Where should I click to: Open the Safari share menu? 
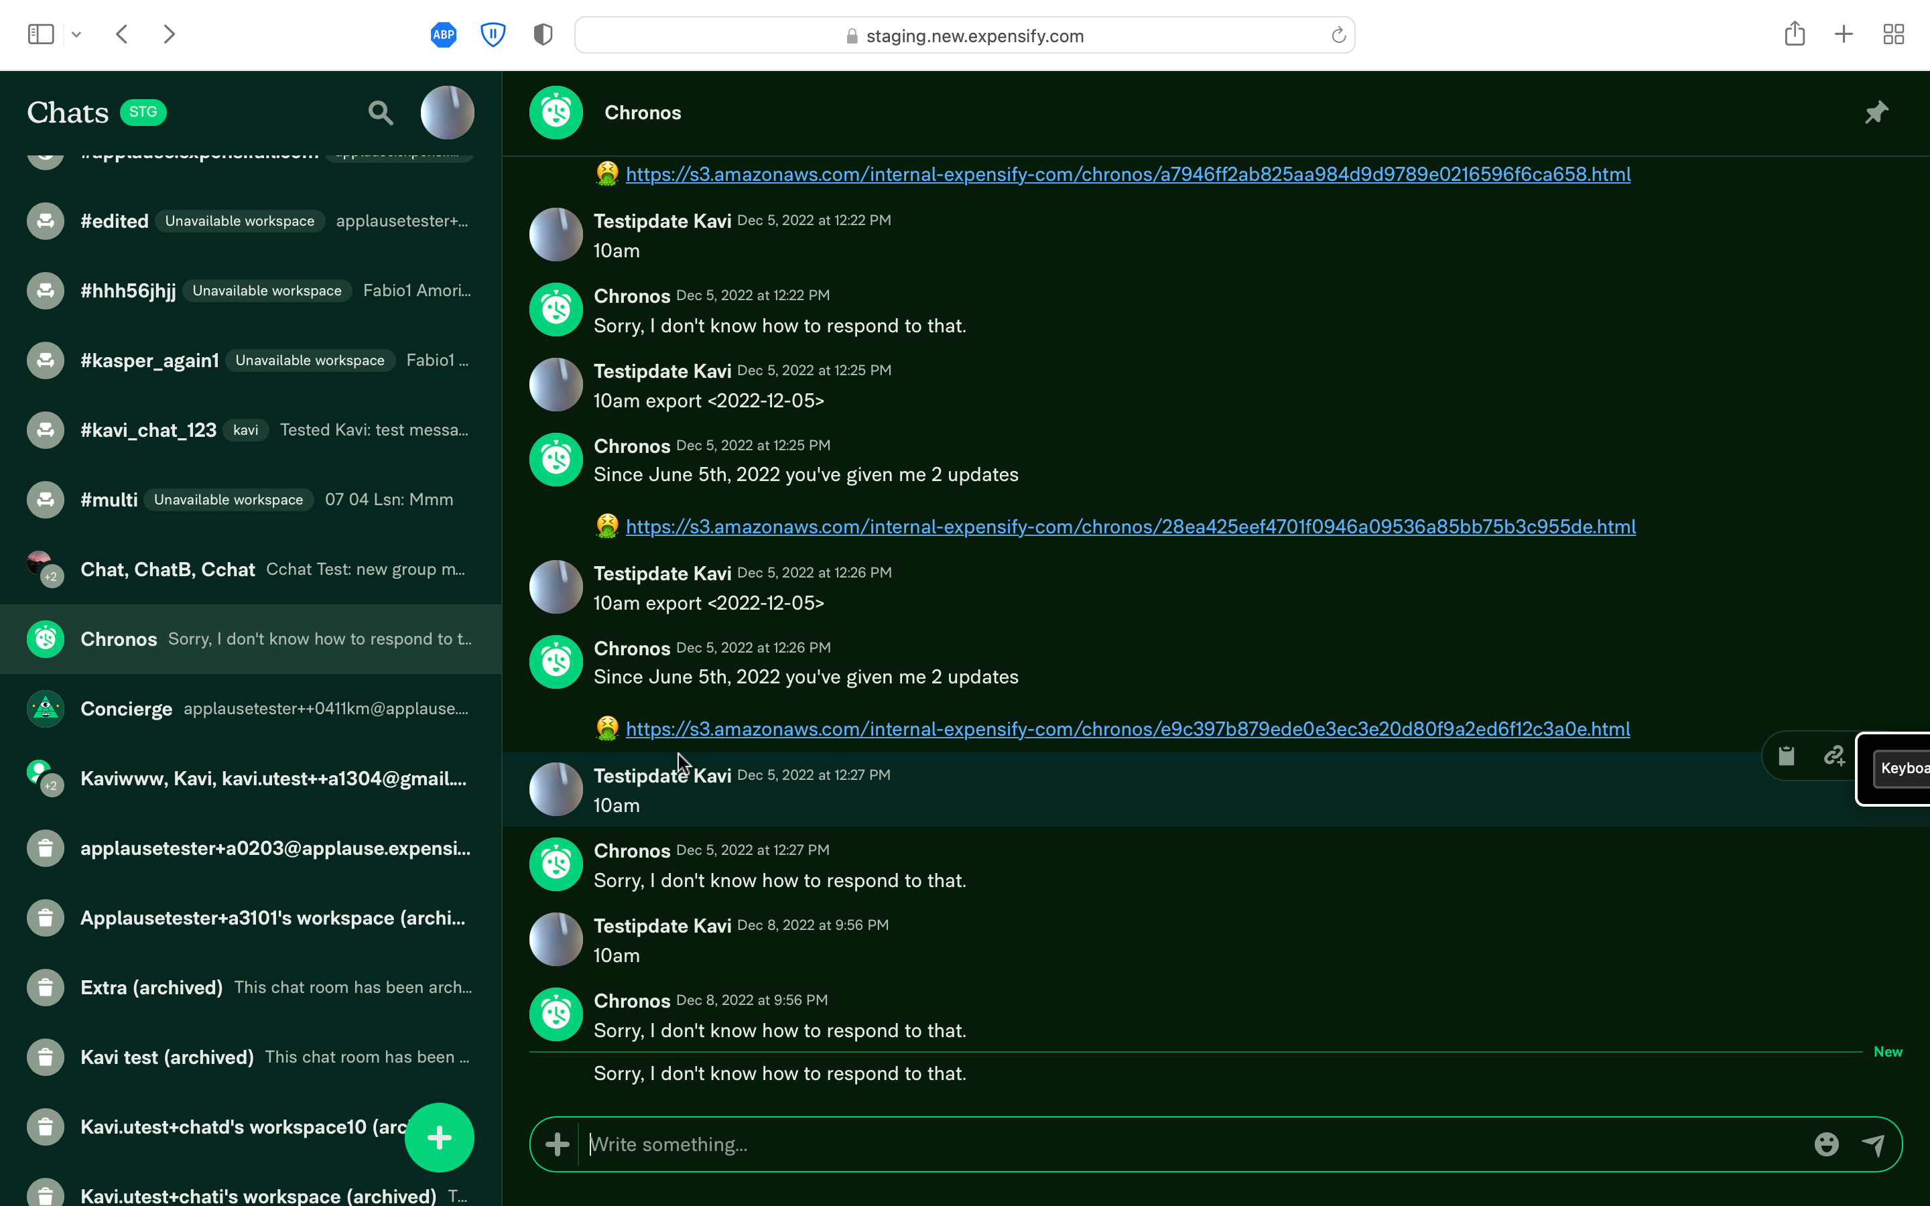click(1795, 34)
